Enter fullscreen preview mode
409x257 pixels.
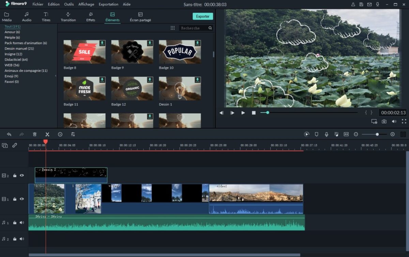(x=404, y=121)
